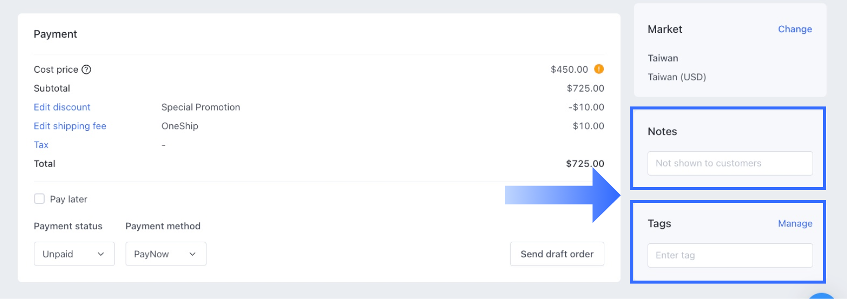Click the Cost price help question-mark icon
Viewport: 847px width, 299px height.
pos(86,70)
